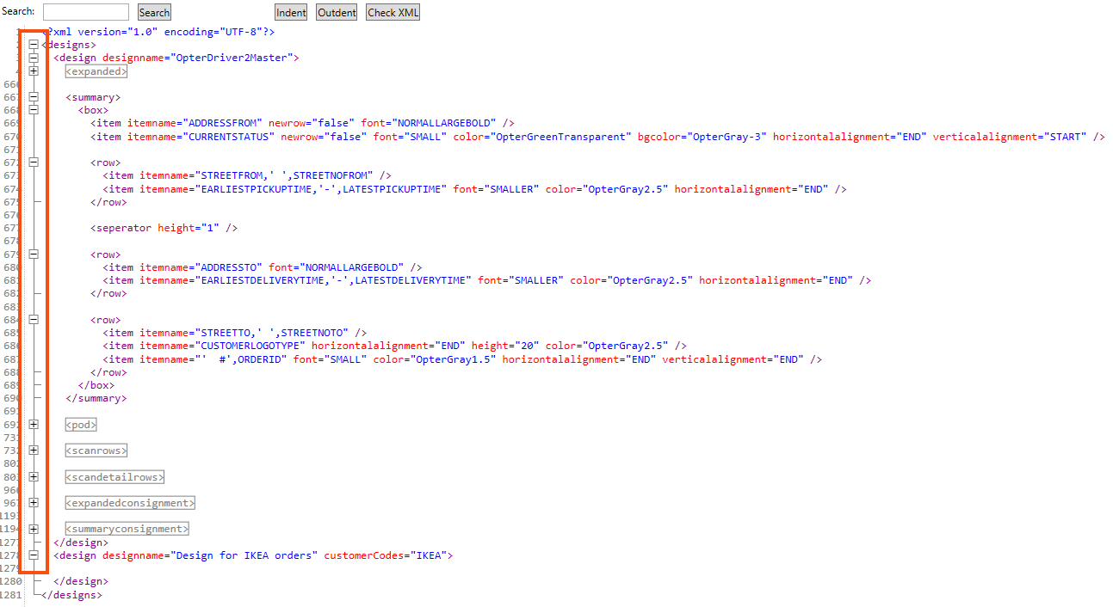Collapse the OpterDriver2Master design node
Viewport: 1113px width, 607px height.
tap(34, 58)
